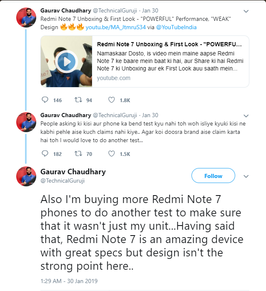The image size is (266, 291).
Task: Open the more-options arrow on the bend test tweet
Action: 246,115
